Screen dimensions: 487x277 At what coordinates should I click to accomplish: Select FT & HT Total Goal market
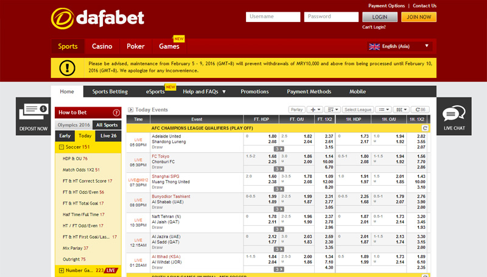coord(83,203)
